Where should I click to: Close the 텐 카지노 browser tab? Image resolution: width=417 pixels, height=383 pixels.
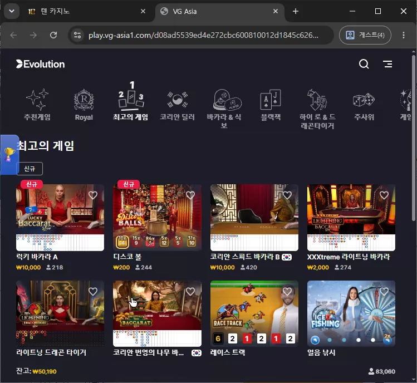pos(143,11)
